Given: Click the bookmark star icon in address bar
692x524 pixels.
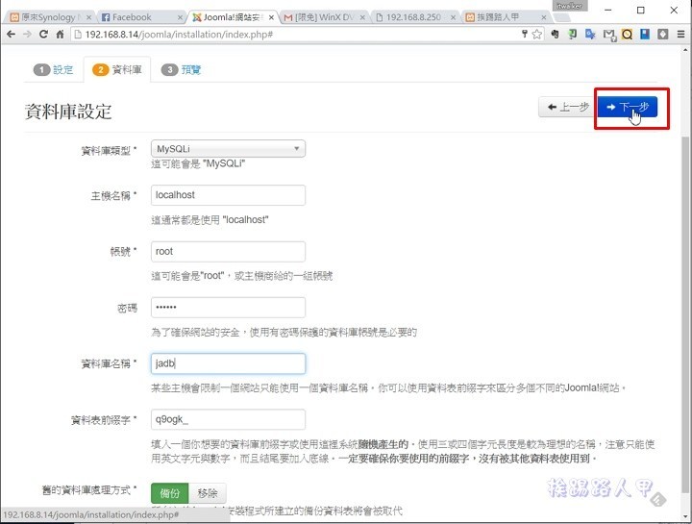Looking at the screenshot, I should pyautogui.click(x=539, y=35).
